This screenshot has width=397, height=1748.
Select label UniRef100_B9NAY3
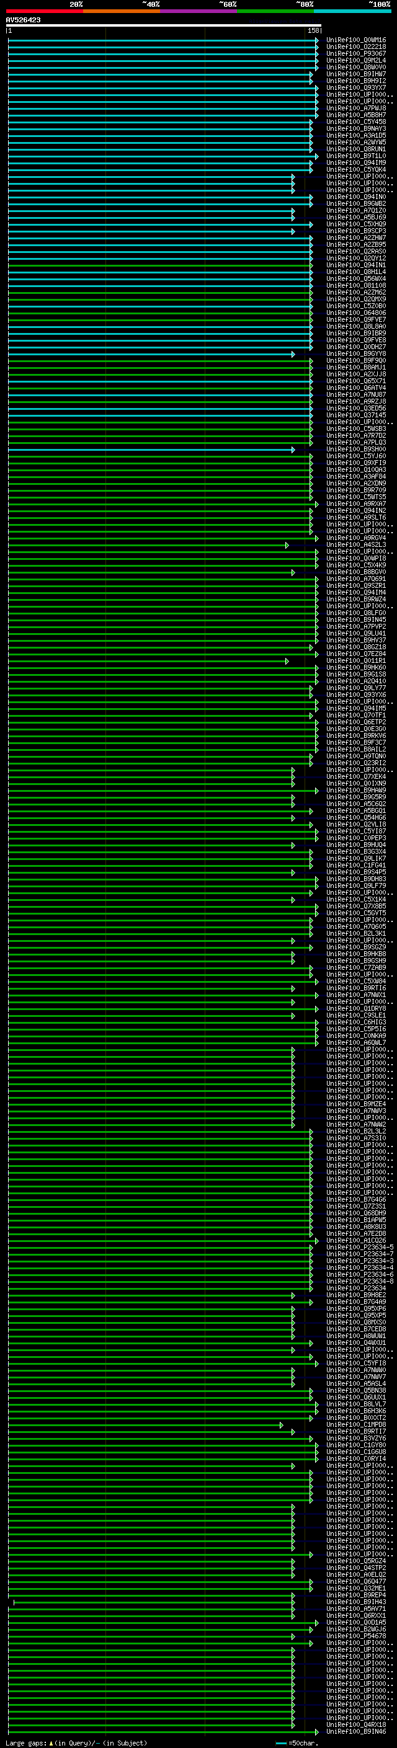tap(355, 129)
